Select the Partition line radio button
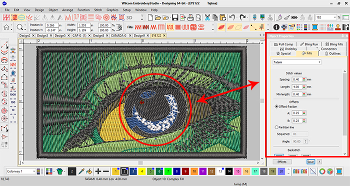 [276, 127]
